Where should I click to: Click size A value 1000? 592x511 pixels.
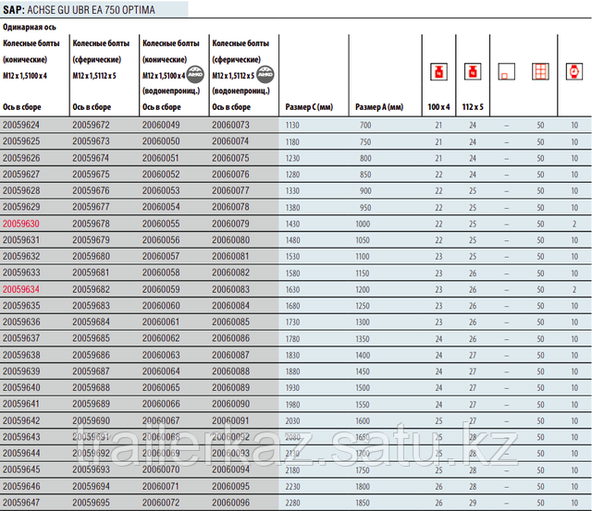click(363, 224)
